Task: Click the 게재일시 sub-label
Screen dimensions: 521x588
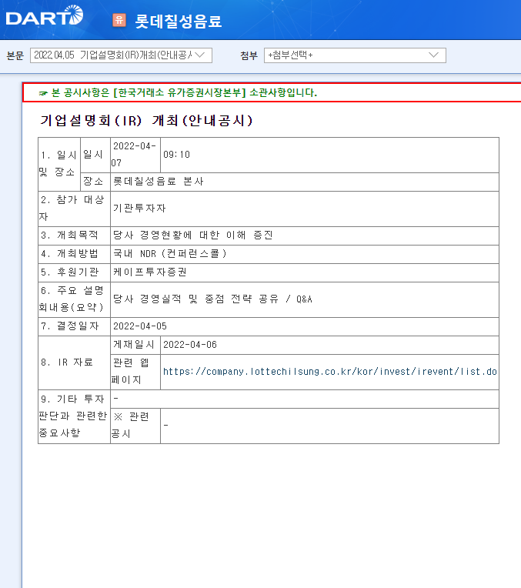Action: [135, 345]
